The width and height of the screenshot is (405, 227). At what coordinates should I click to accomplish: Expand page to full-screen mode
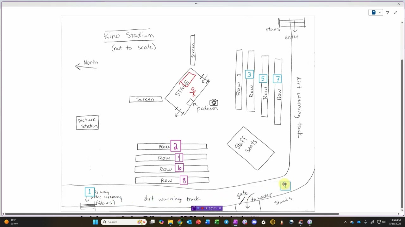(395, 12)
